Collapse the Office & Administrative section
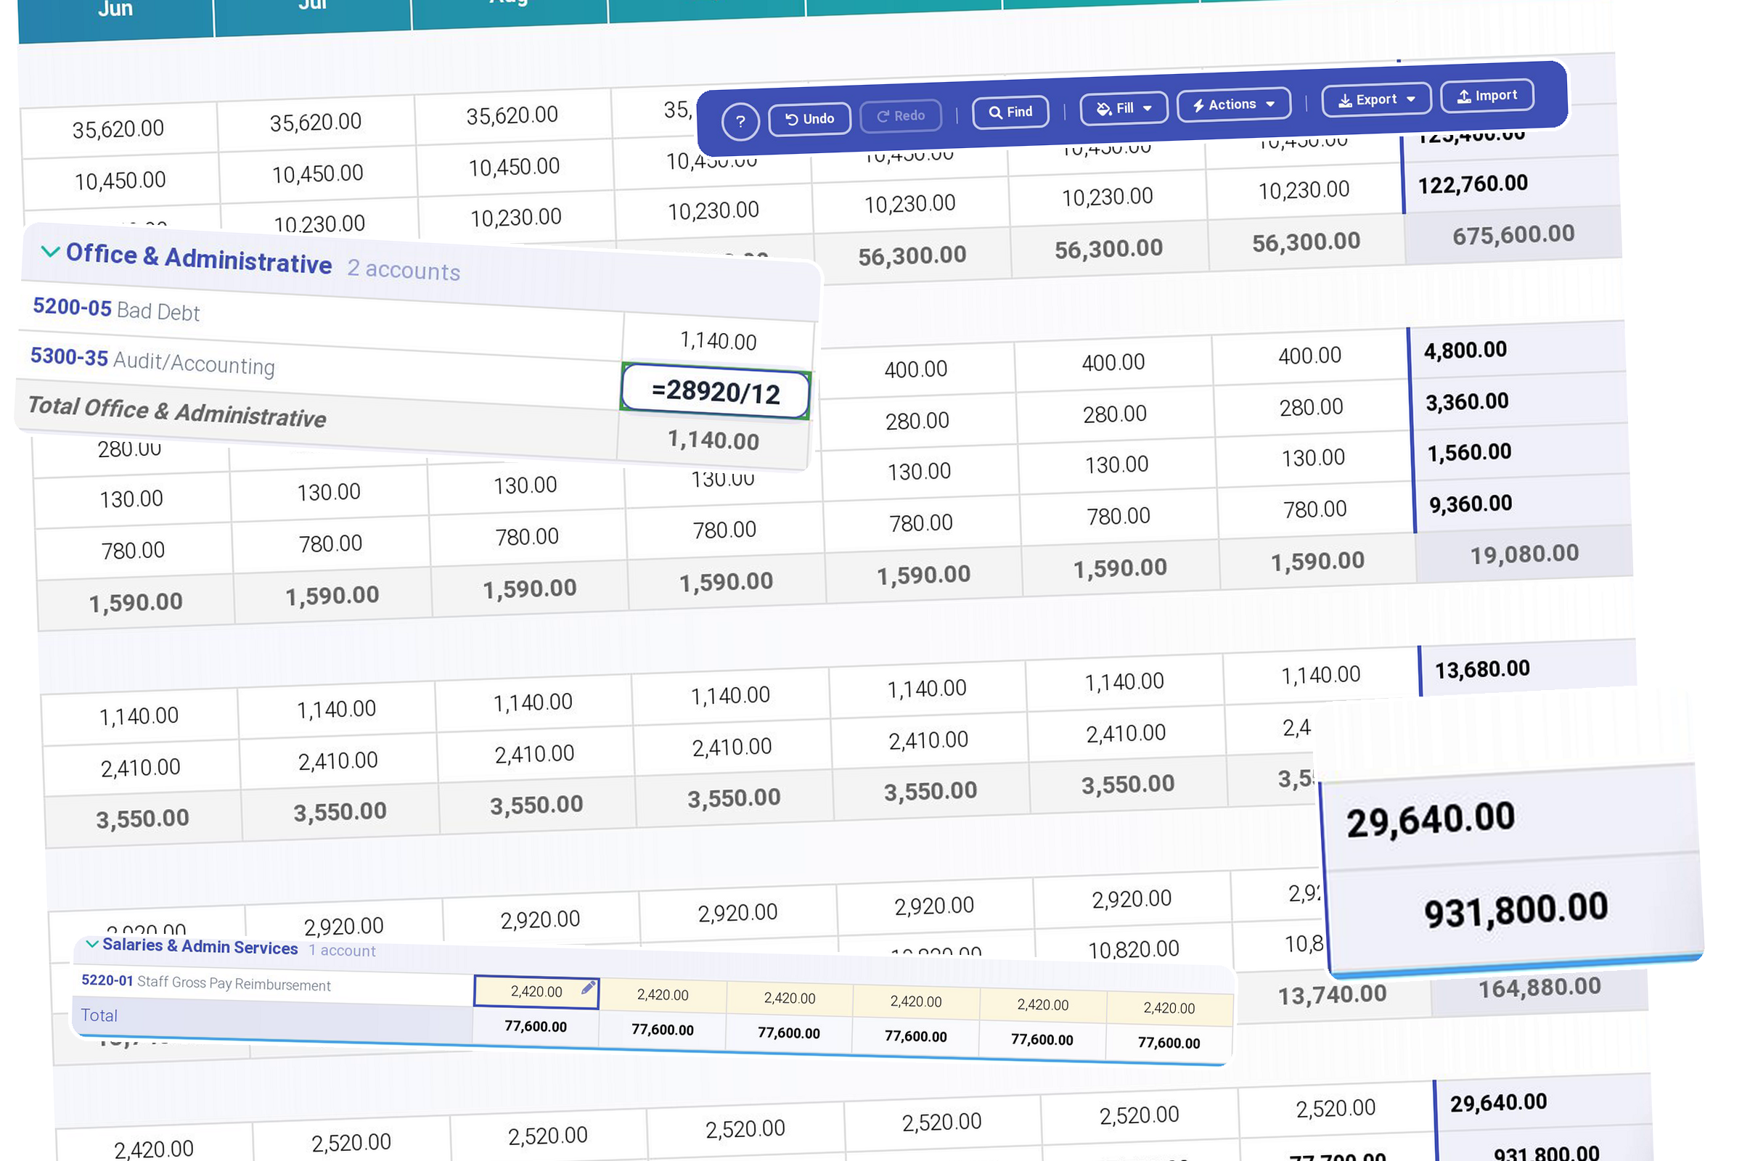Screen dimensions: 1742x1161 (x=49, y=252)
